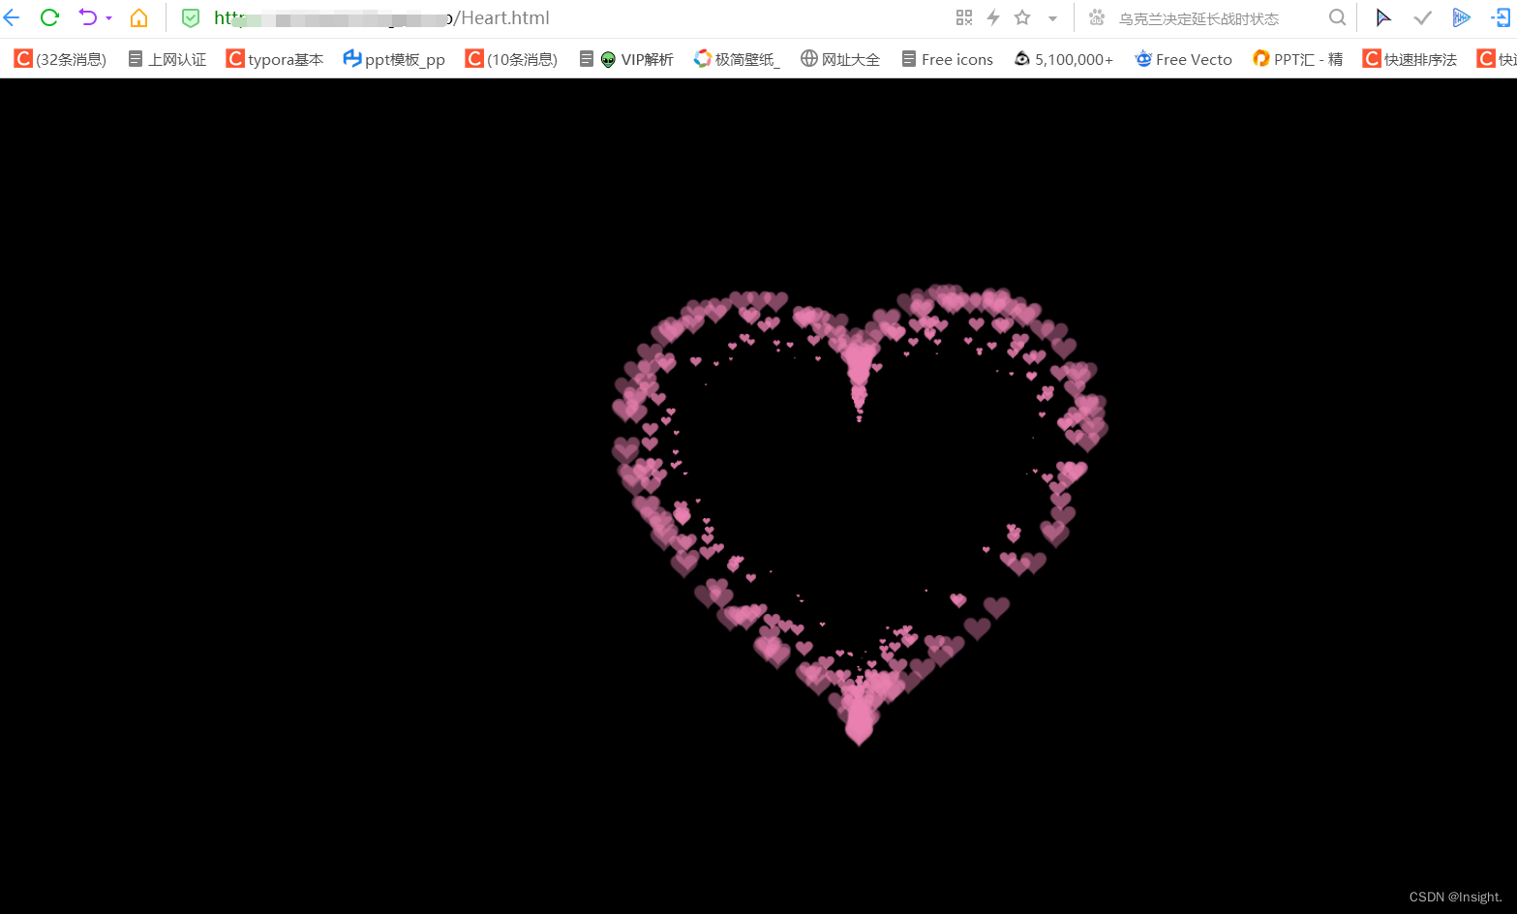This screenshot has width=1517, height=914.
Task: Click the magnifier search icon
Action: click(x=1337, y=17)
